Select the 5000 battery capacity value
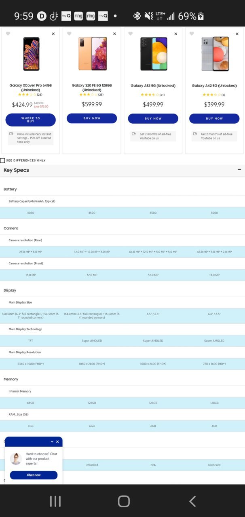The width and height of the screenshot is (245, 517). (x=214, y=213)
